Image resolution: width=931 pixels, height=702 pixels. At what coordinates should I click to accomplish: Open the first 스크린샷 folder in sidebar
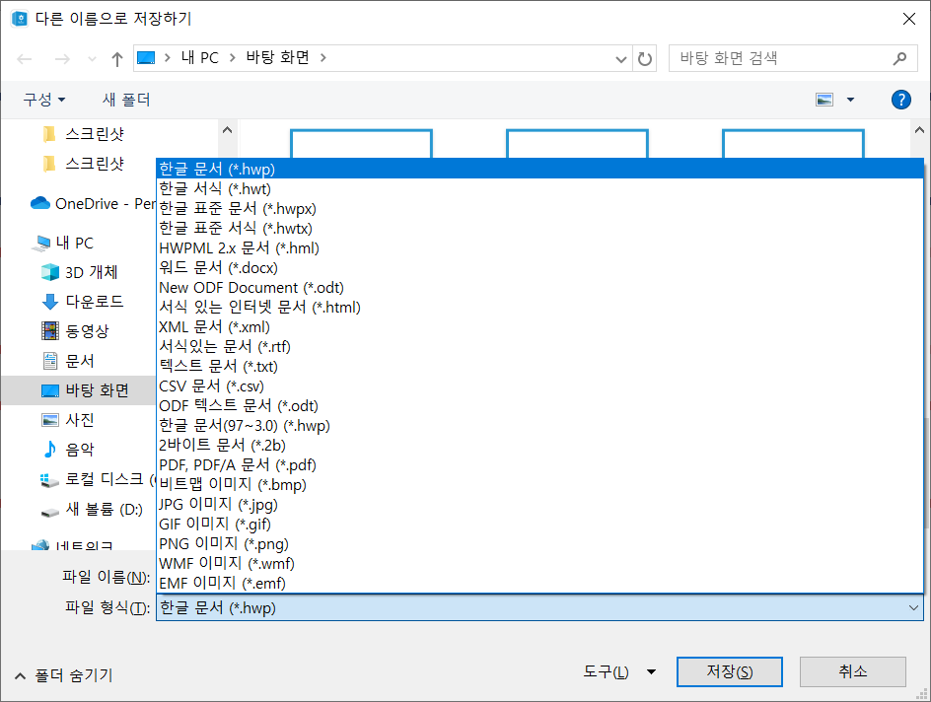coord(83,134)
